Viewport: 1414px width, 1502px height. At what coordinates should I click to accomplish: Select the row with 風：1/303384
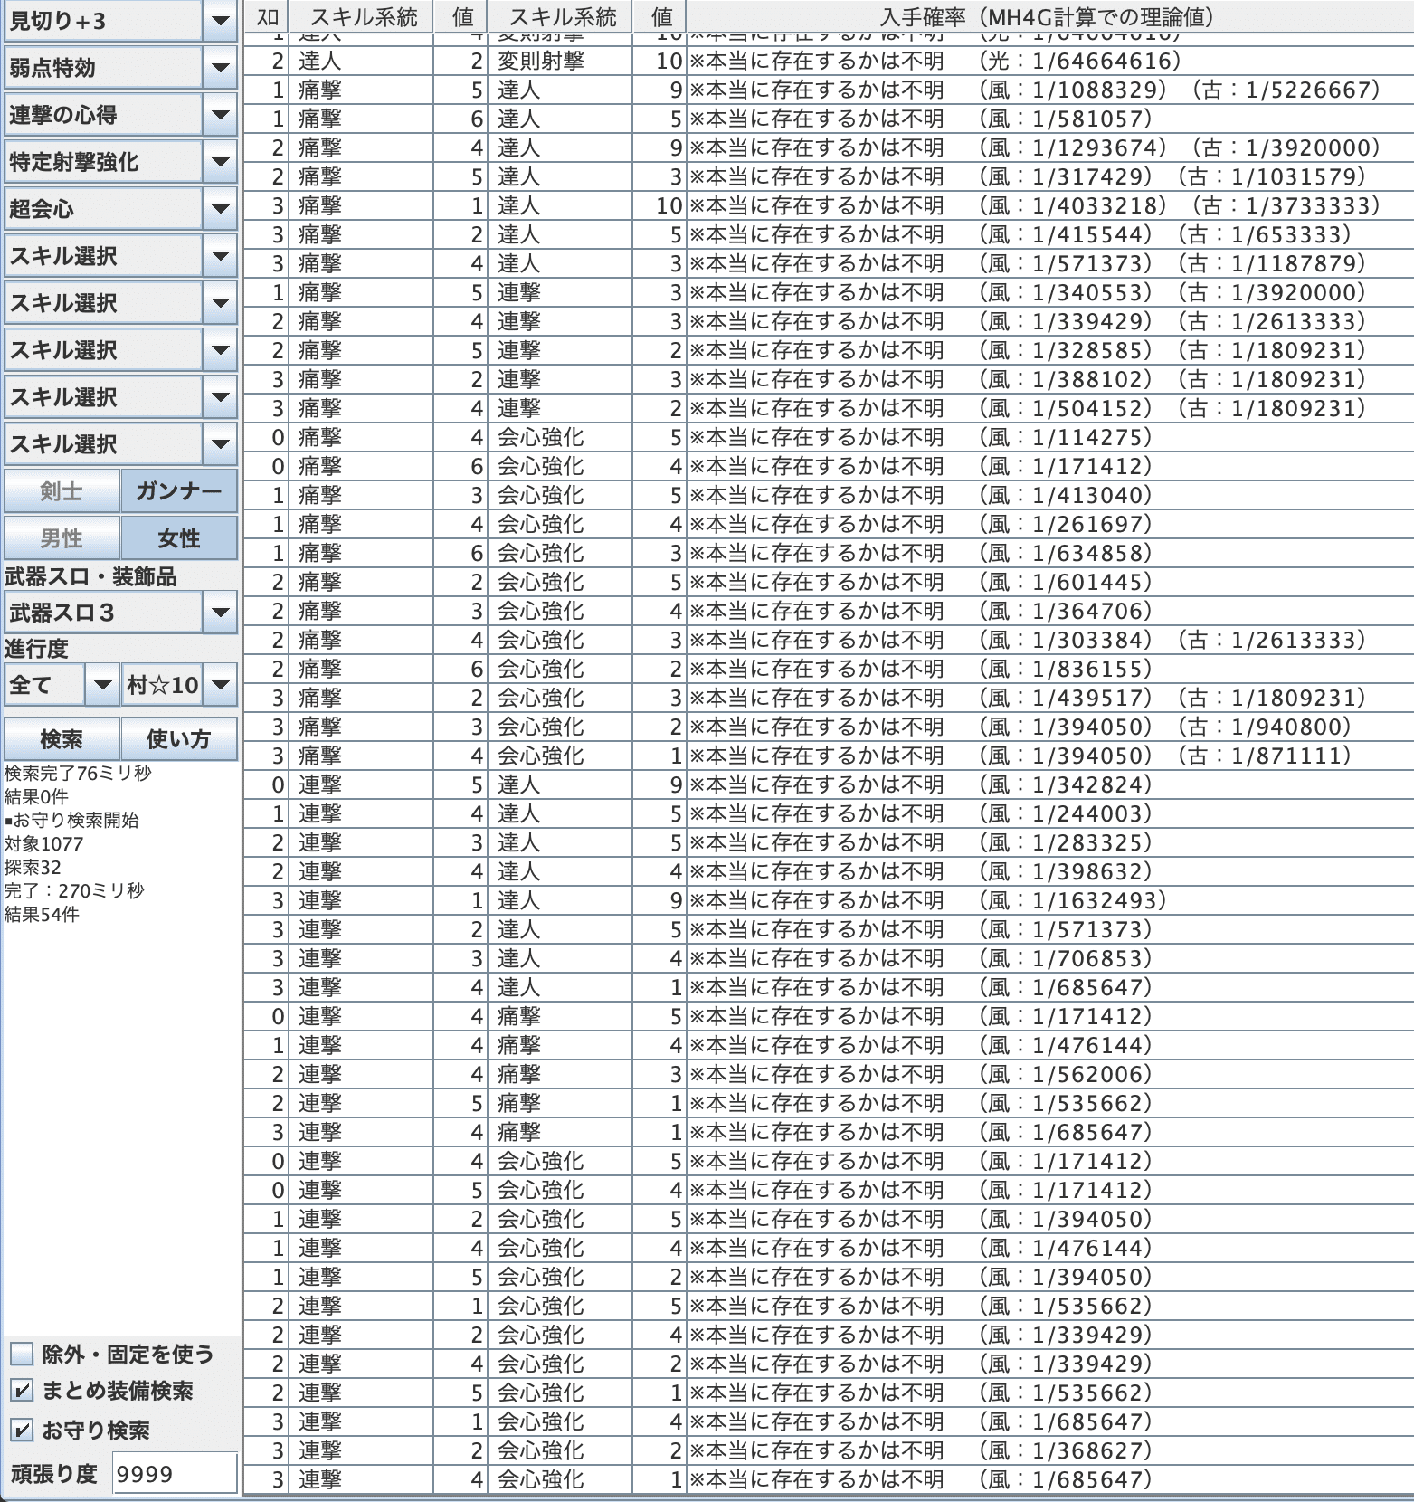828,640
